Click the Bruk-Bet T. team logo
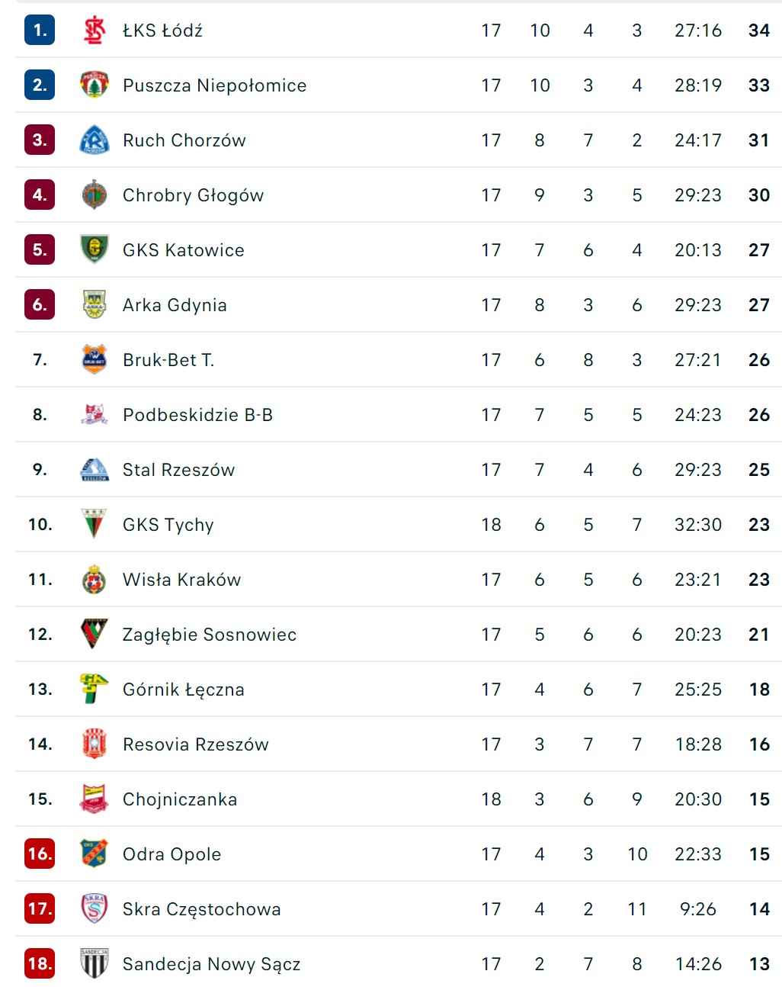The image size is (782, 987). (x=95, y=359)
